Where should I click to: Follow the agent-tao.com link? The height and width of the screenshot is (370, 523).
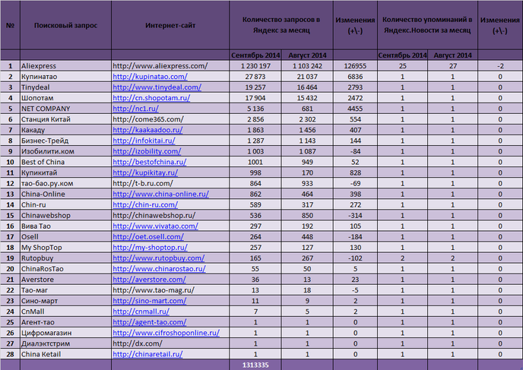coord(150,322)
